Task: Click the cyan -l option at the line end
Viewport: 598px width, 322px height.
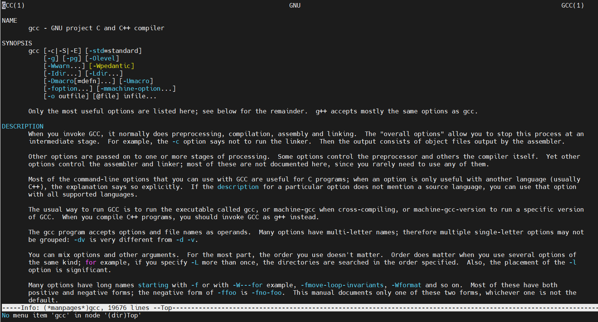Action: coord(573,262)
